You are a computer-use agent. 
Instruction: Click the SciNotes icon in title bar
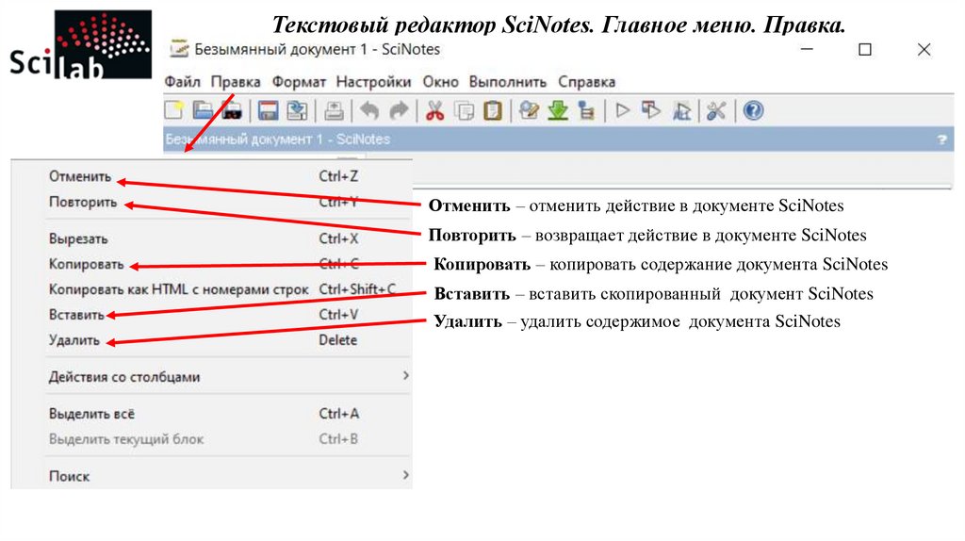179,49
